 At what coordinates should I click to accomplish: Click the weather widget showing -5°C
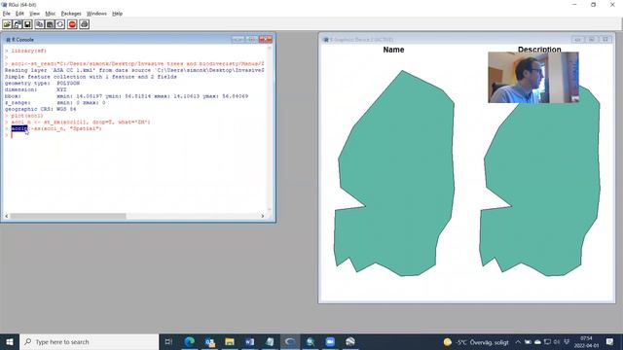pos(476,342)
